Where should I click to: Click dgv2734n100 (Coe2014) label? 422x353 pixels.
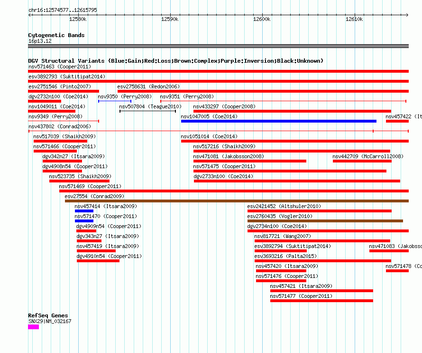(277, 226)
